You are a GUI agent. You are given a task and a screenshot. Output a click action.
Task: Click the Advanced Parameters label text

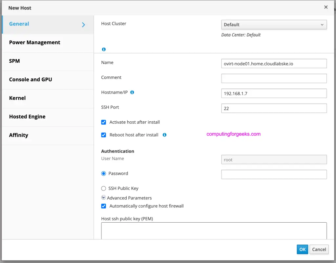click(129, 198)
